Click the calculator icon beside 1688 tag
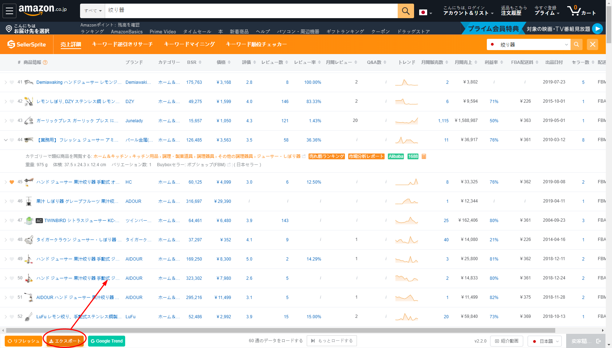Viewport: 612px width, 348px height. [x=424, y=156]
